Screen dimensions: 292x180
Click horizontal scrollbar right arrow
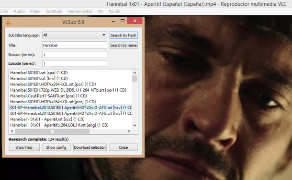pyautogui.click(x=129, y=131)
